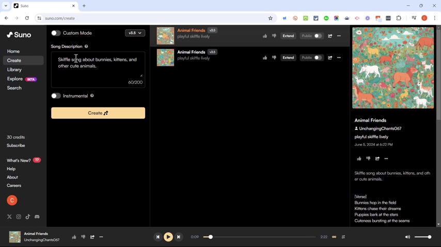Open Search in the sidebar
The image size is (441, 247).
click(x=14, y=88)
